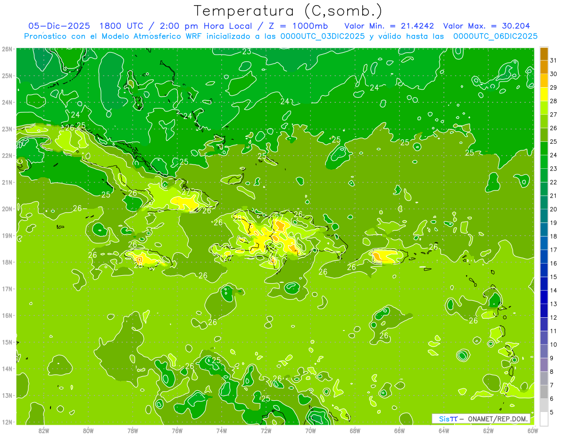This screenshot has width=566, height=437.
Task: Click the '17' color scale label
Action: (553, 250)
